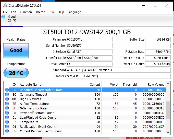Click status orb of Reported Uncorrectable Errors row
The height and width of the screenshot is (139, 174).
[x=7, y=90]
